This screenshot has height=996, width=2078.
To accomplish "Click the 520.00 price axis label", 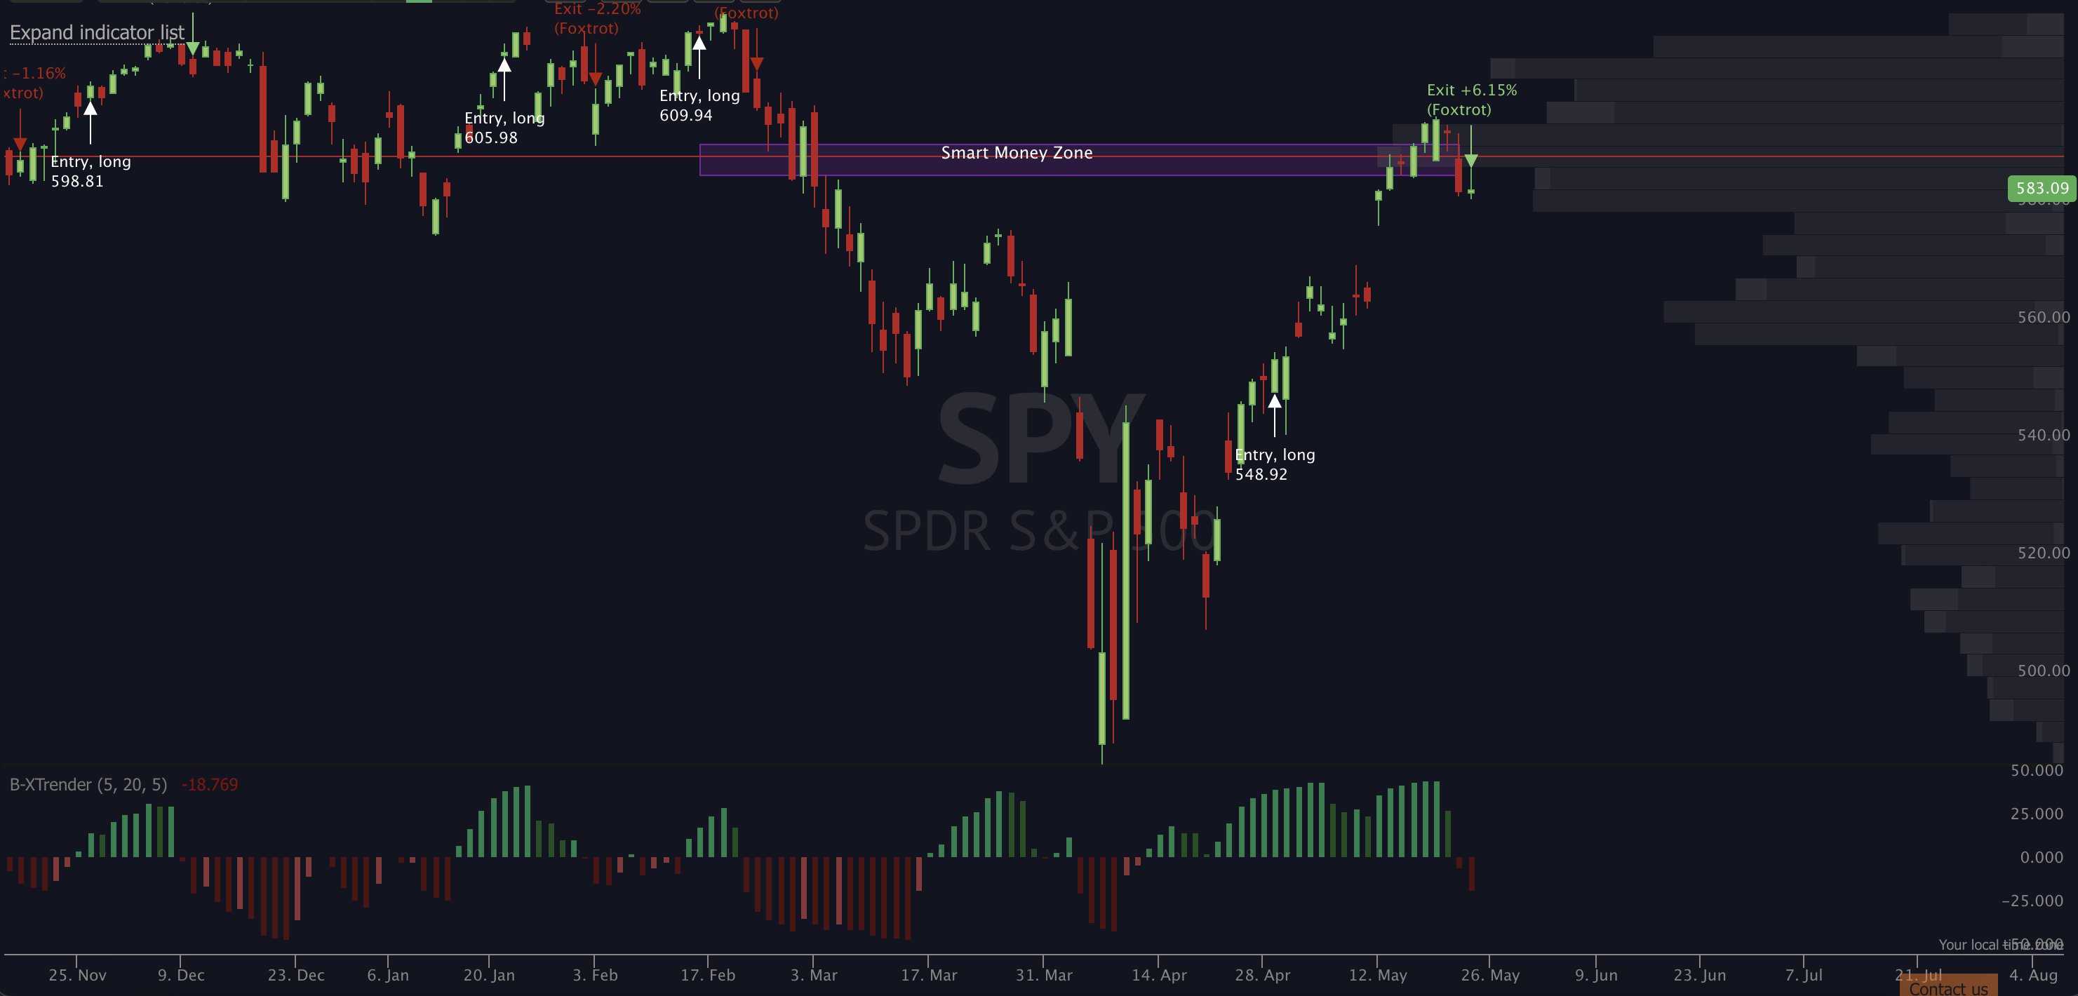I will click(2044, 553).
